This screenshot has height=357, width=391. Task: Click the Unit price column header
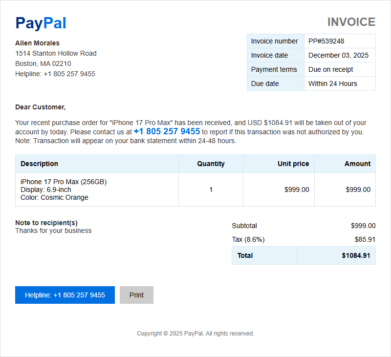point(293,164)
